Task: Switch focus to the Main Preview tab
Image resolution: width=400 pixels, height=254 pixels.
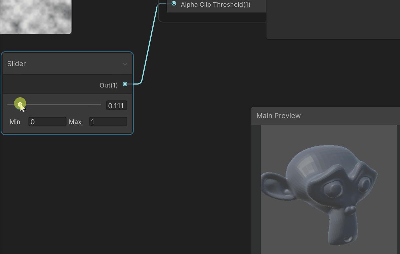Action: [278, 116]
